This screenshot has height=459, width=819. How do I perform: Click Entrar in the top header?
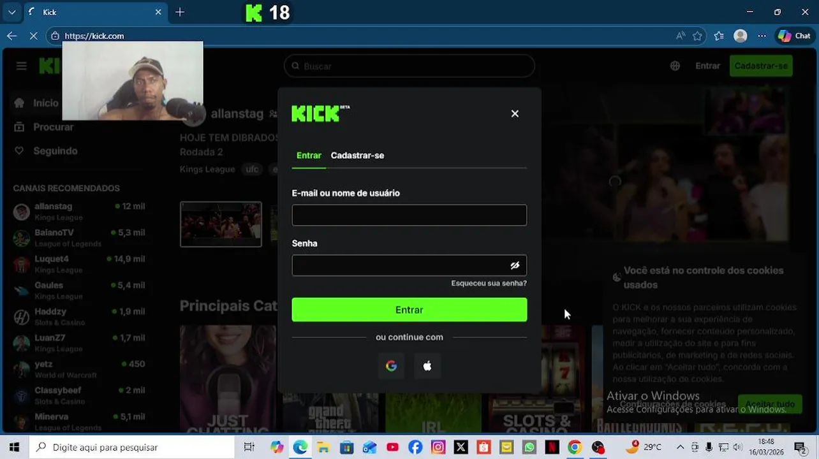click(707, 66)
